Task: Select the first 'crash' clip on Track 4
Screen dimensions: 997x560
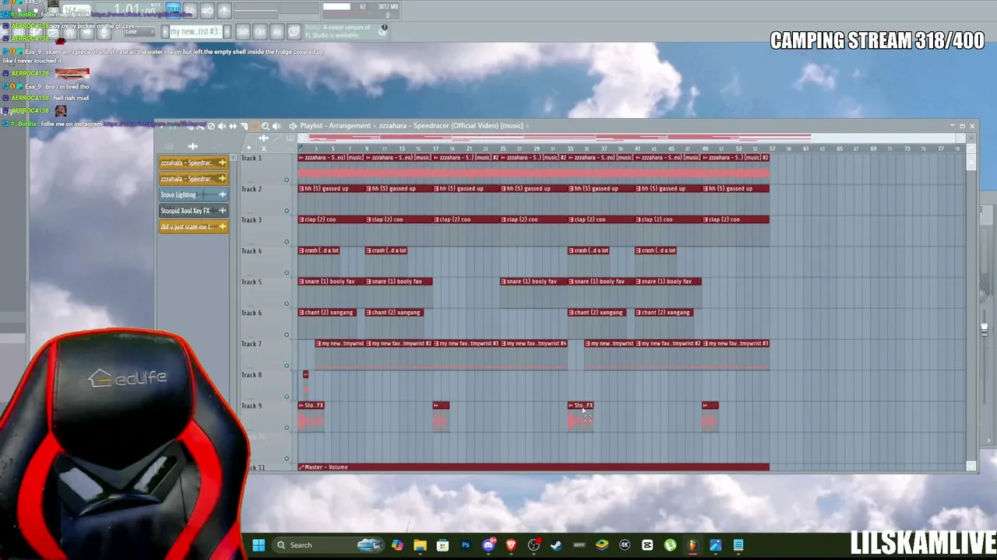Action: click(319, 250)
